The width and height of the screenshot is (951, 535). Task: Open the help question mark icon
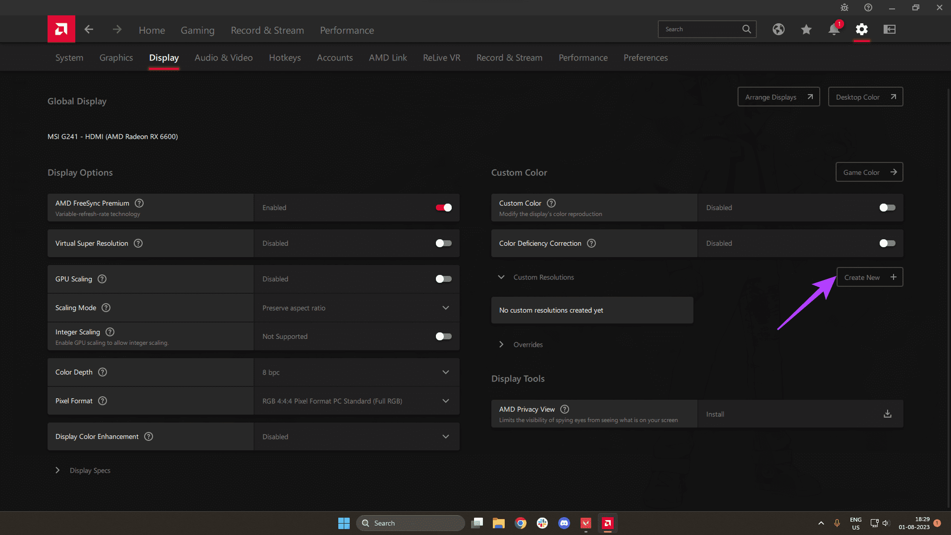[x=868, y=7]
